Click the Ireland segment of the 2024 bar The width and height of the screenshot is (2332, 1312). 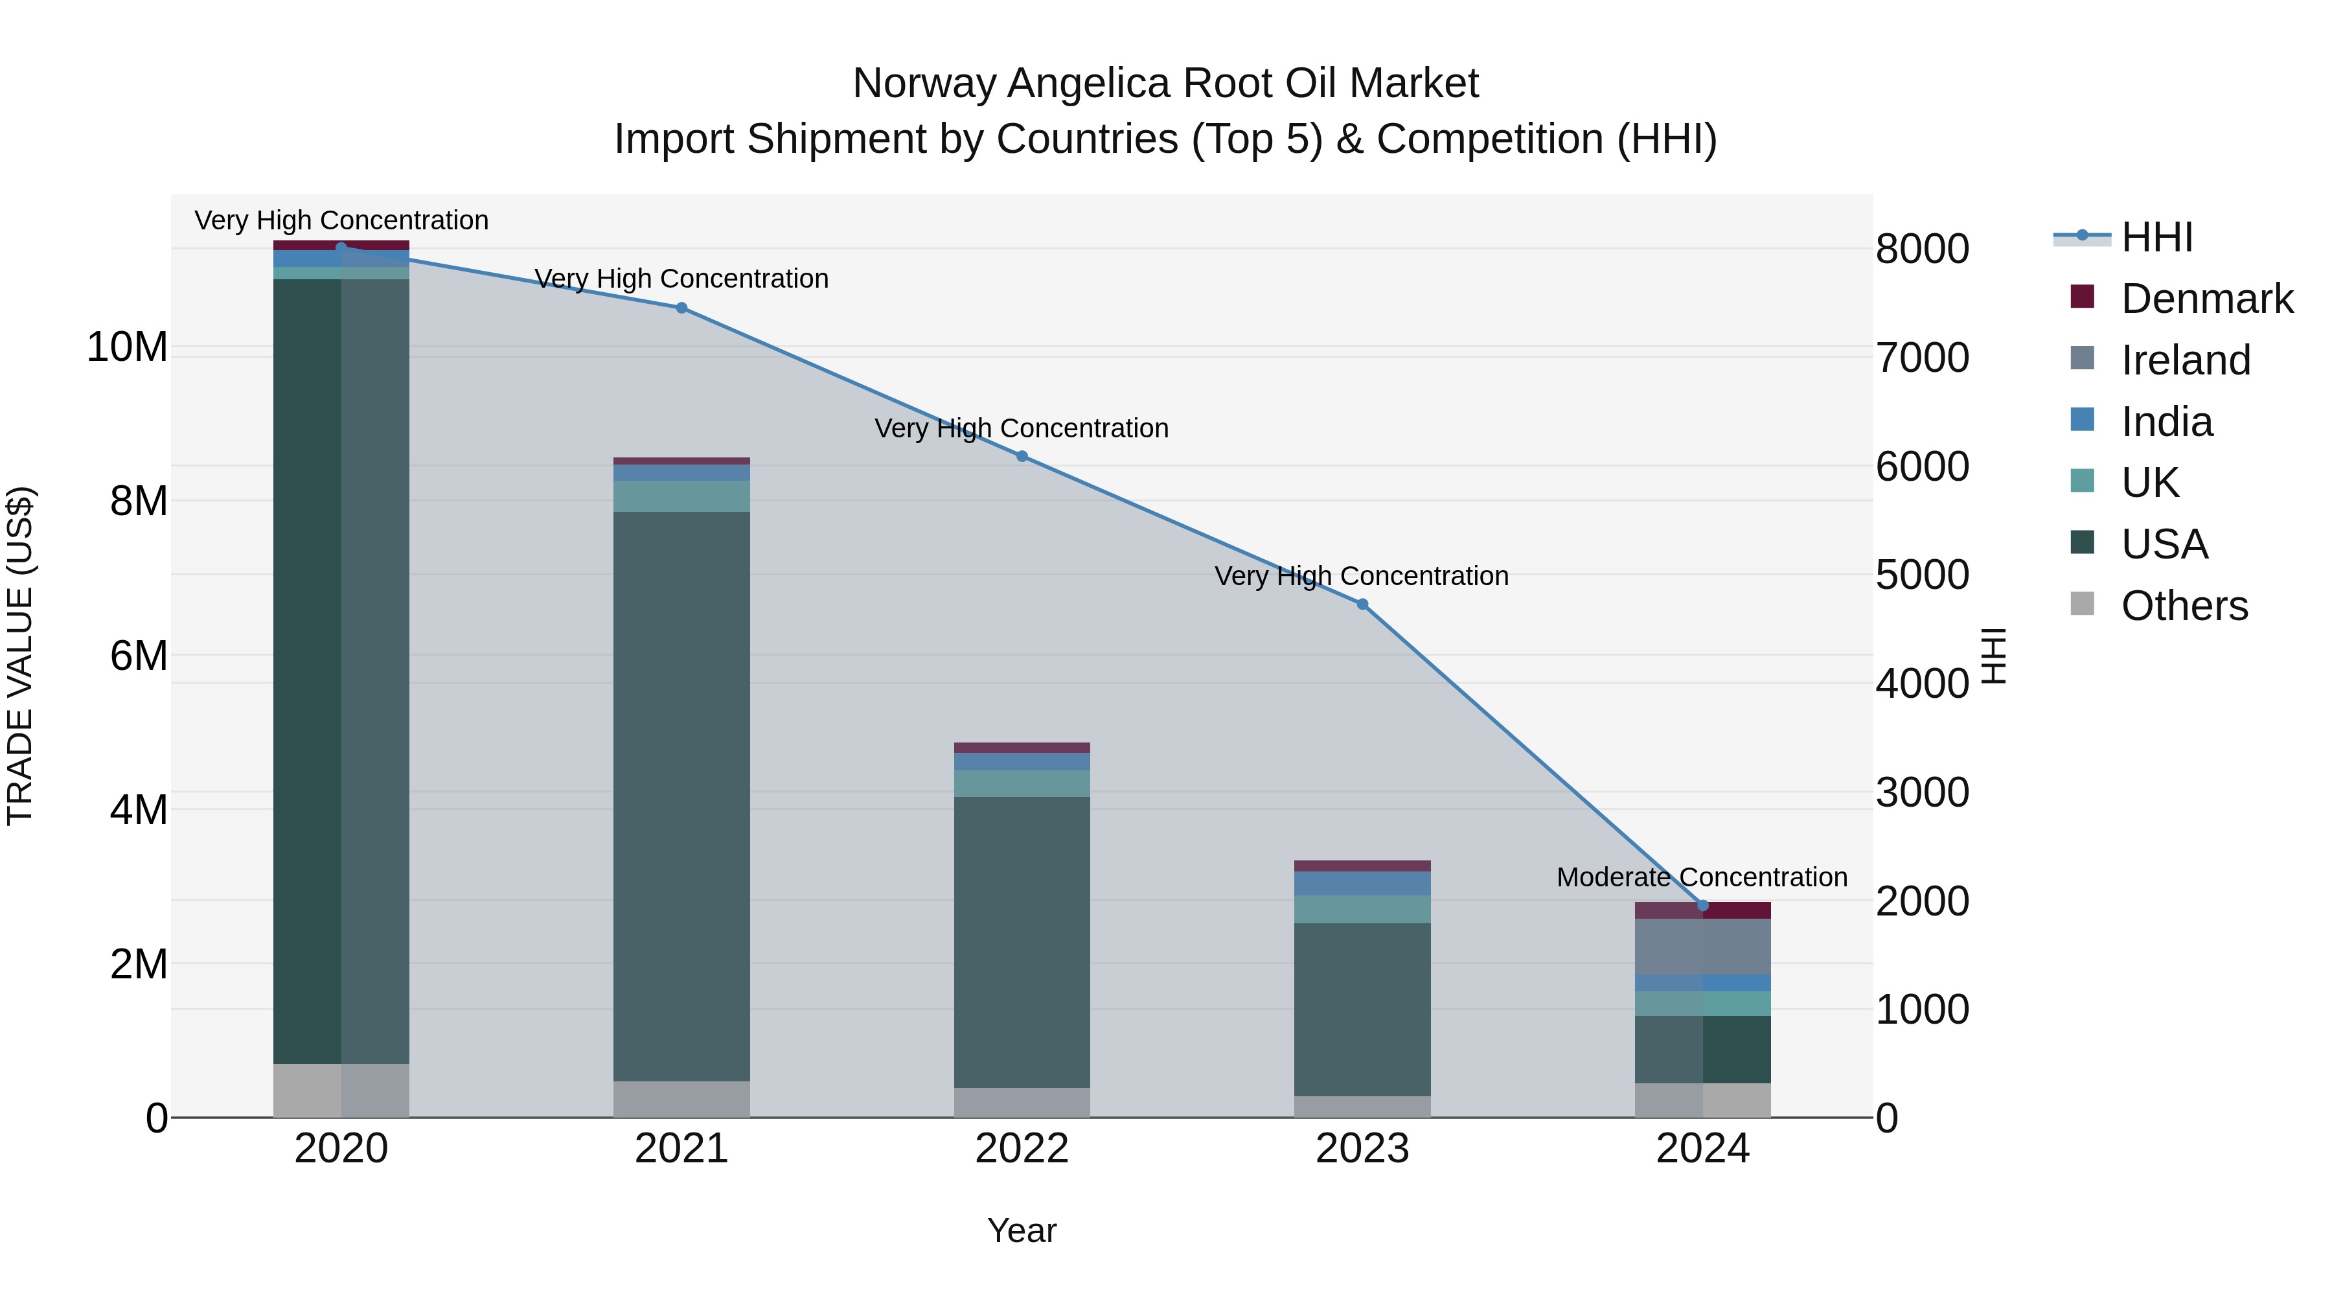point(1703,947)
